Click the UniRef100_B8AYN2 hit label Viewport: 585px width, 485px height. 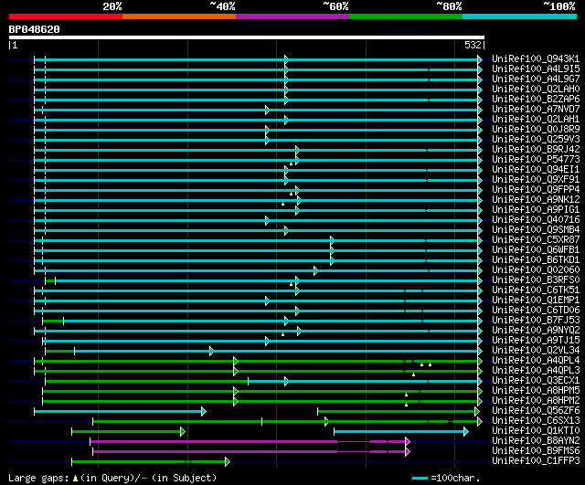(x=536, y=440)
